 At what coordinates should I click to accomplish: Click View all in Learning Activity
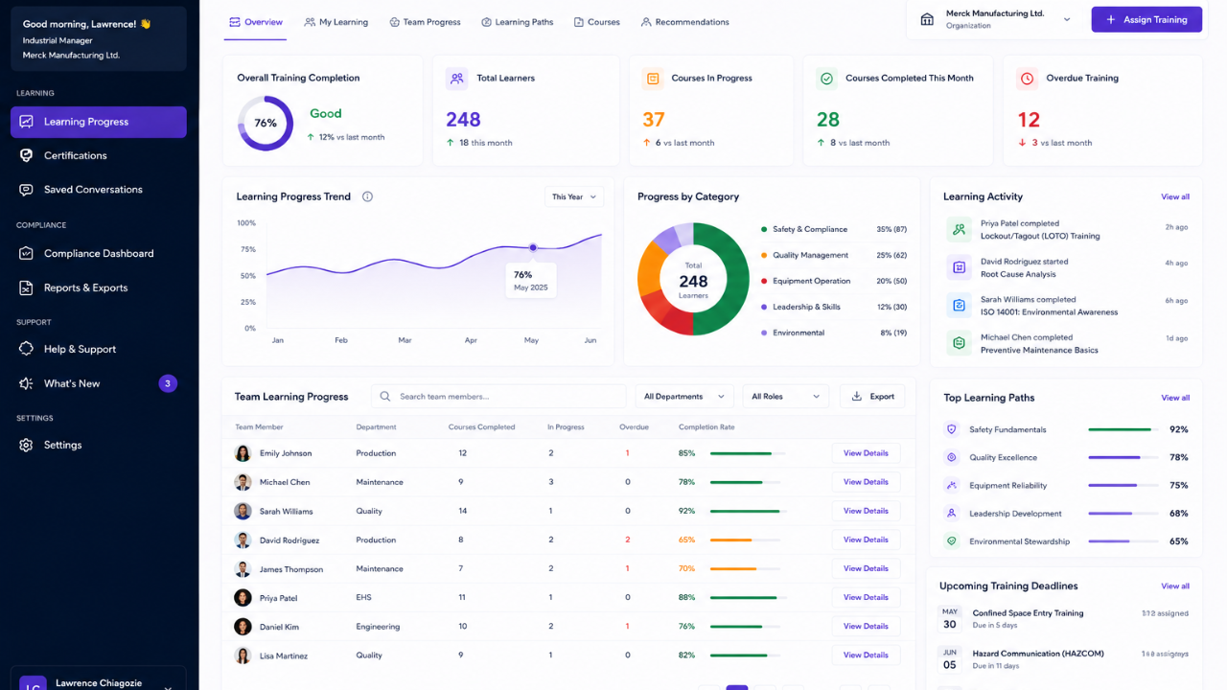1175,196
